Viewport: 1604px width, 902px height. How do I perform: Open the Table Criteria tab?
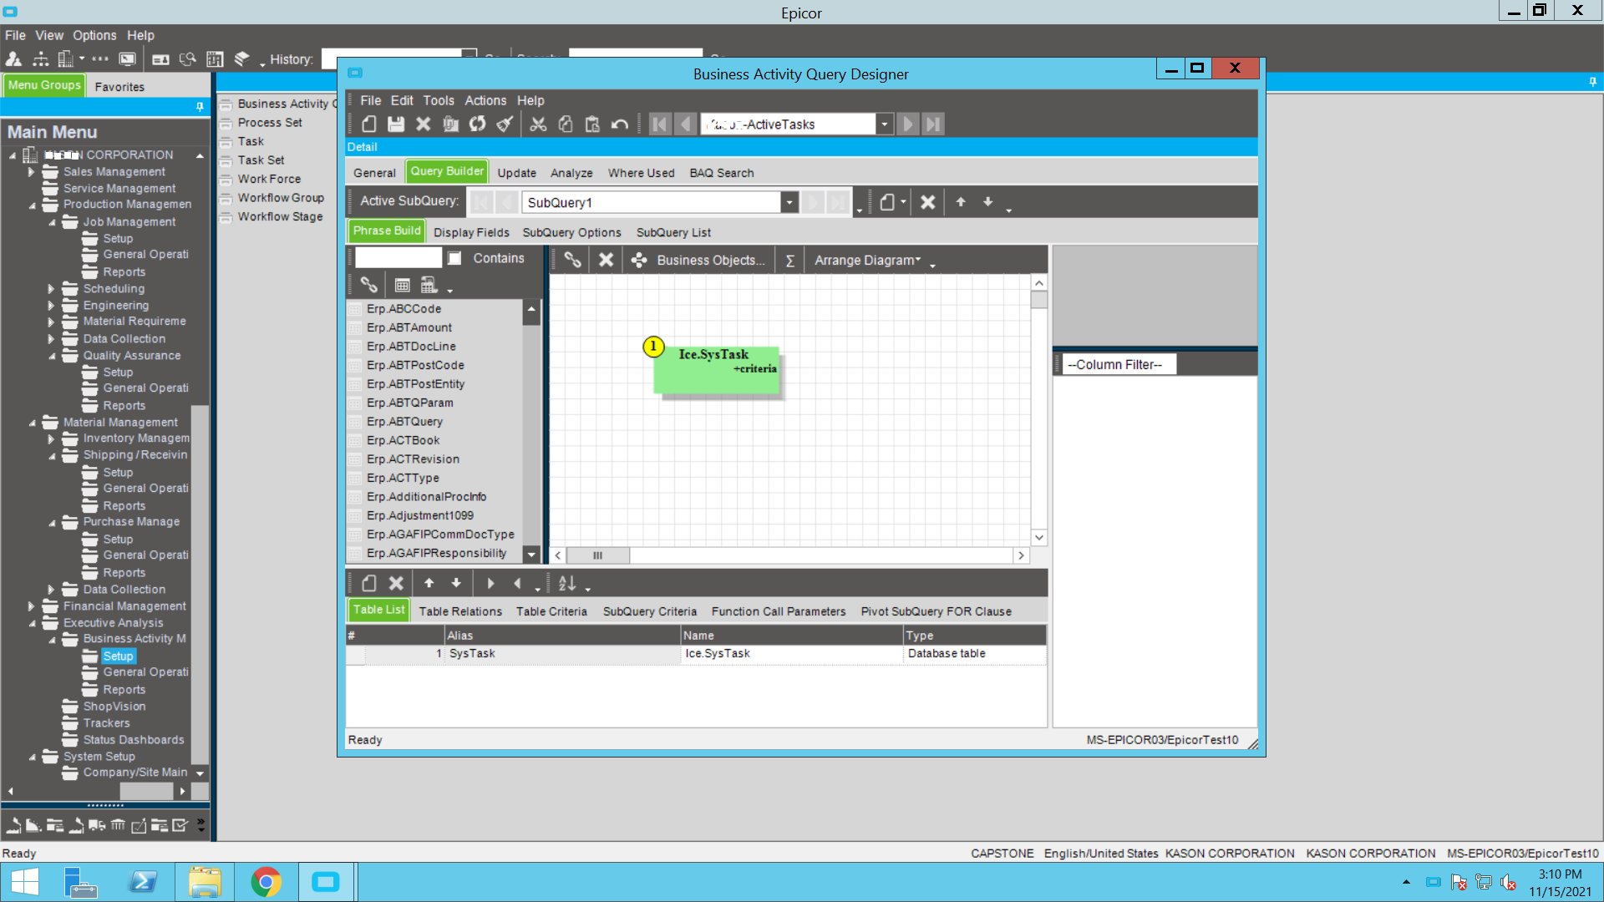coord(551,611)
